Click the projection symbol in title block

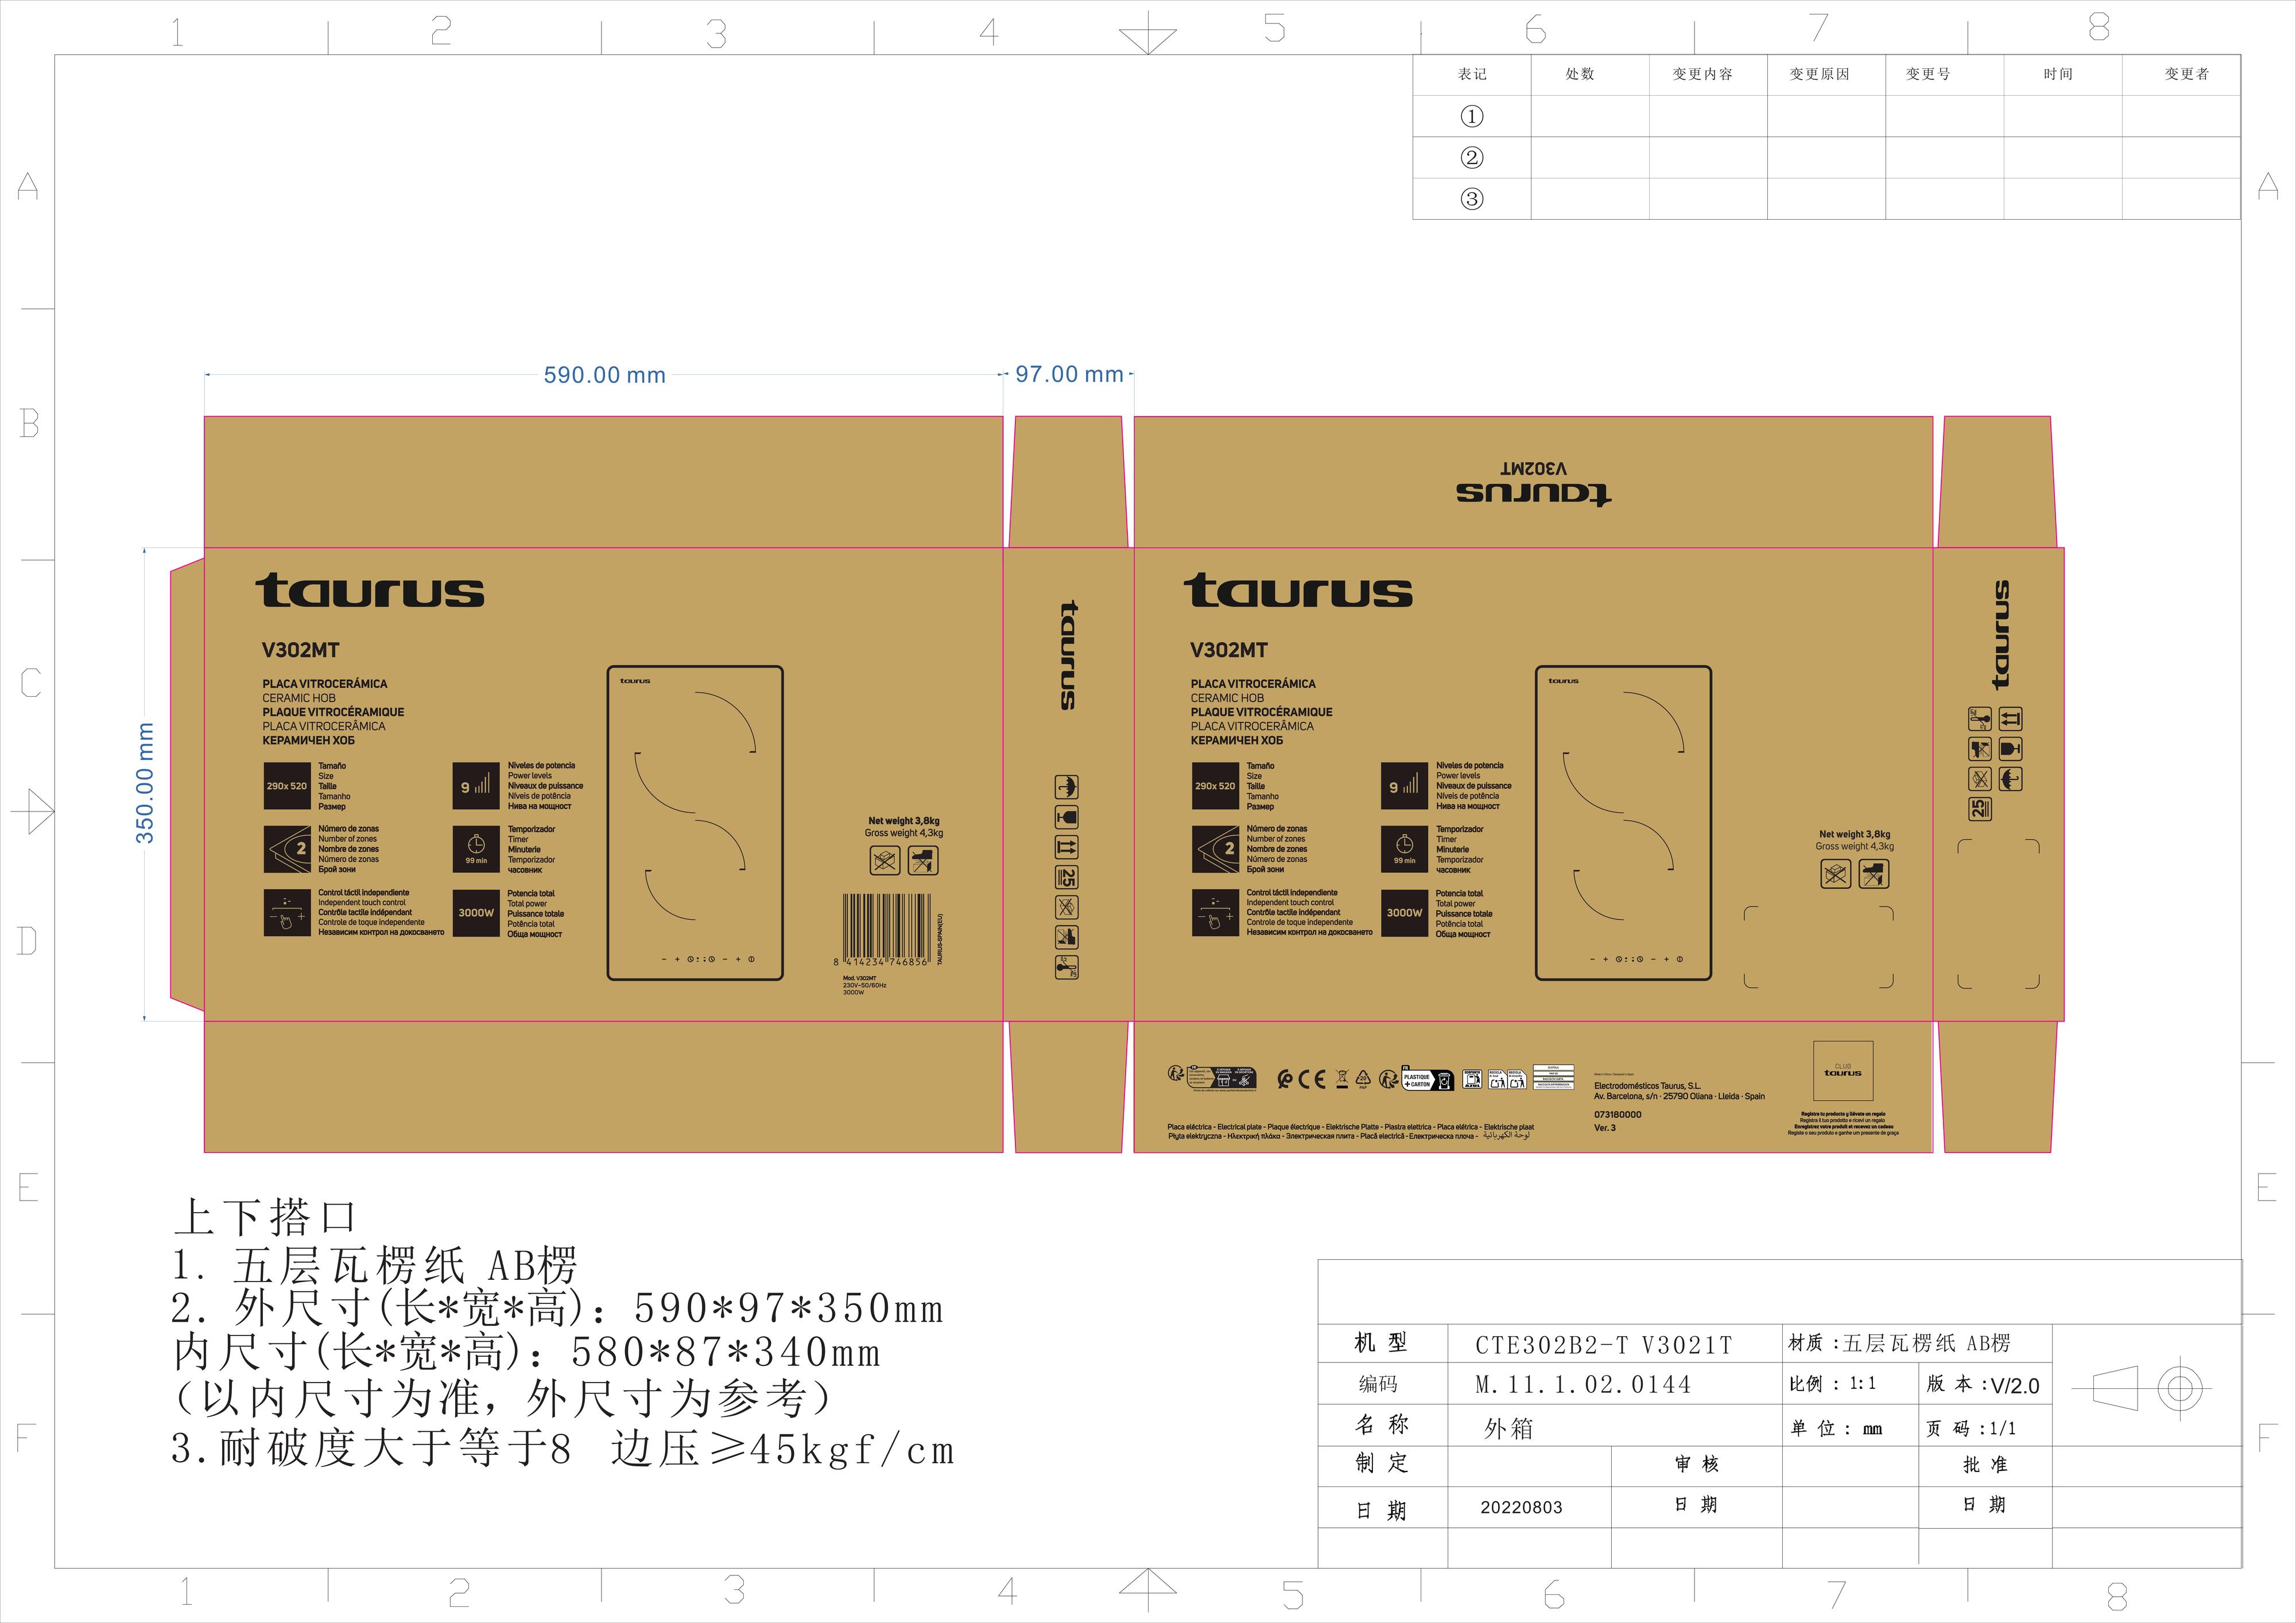click(2142, 1388)
